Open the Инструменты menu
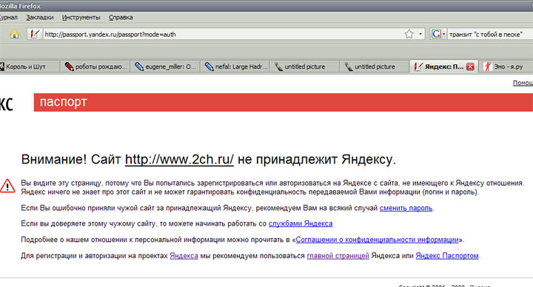Screen dimensions: 533x287 pos(81,17)
